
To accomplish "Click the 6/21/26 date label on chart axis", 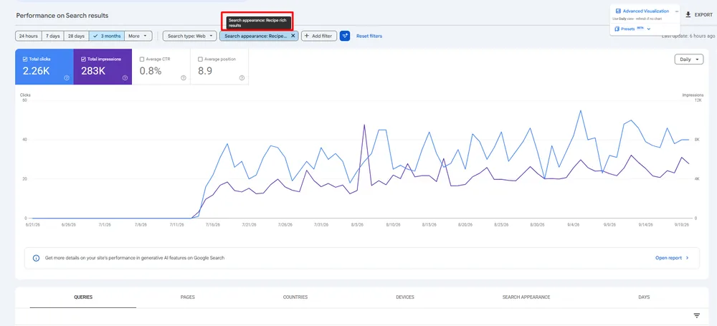I will [x=32, y=225].
